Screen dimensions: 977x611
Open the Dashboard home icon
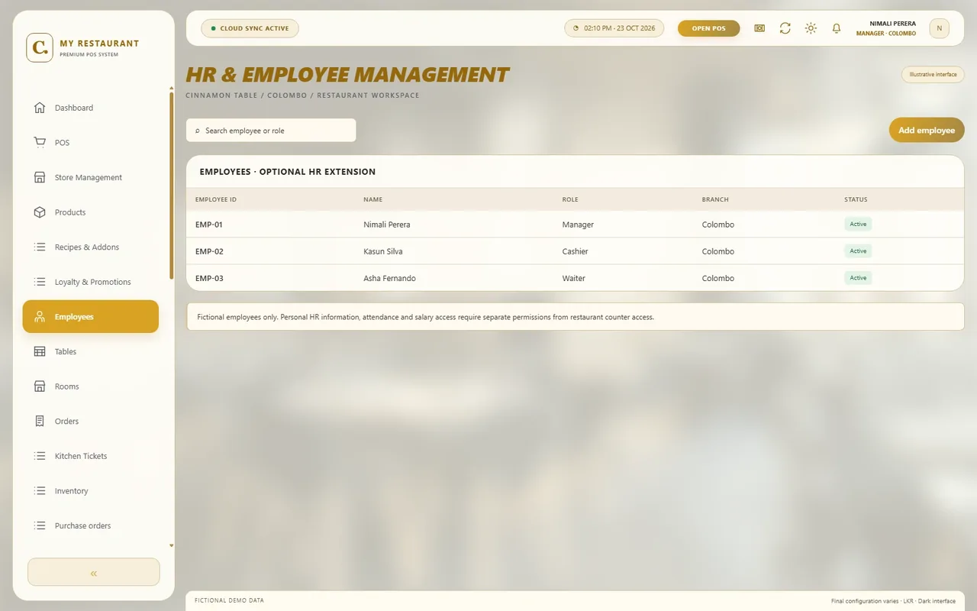pos(40,108)
